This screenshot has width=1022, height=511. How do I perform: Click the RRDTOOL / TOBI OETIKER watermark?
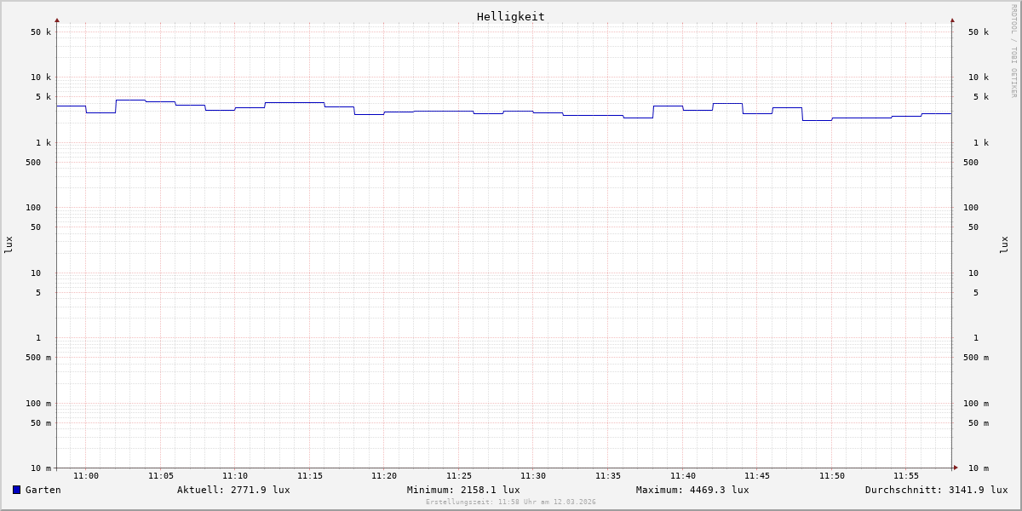(1013, 51)
